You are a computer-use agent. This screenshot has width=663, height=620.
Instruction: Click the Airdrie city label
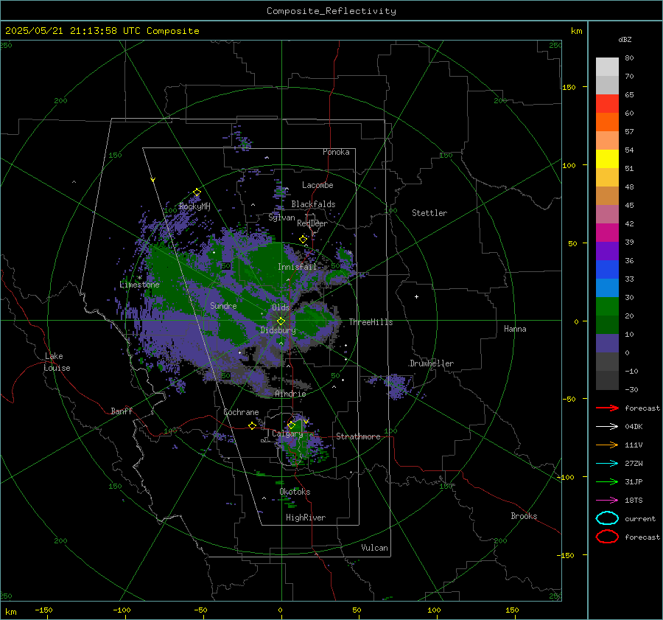290,394
